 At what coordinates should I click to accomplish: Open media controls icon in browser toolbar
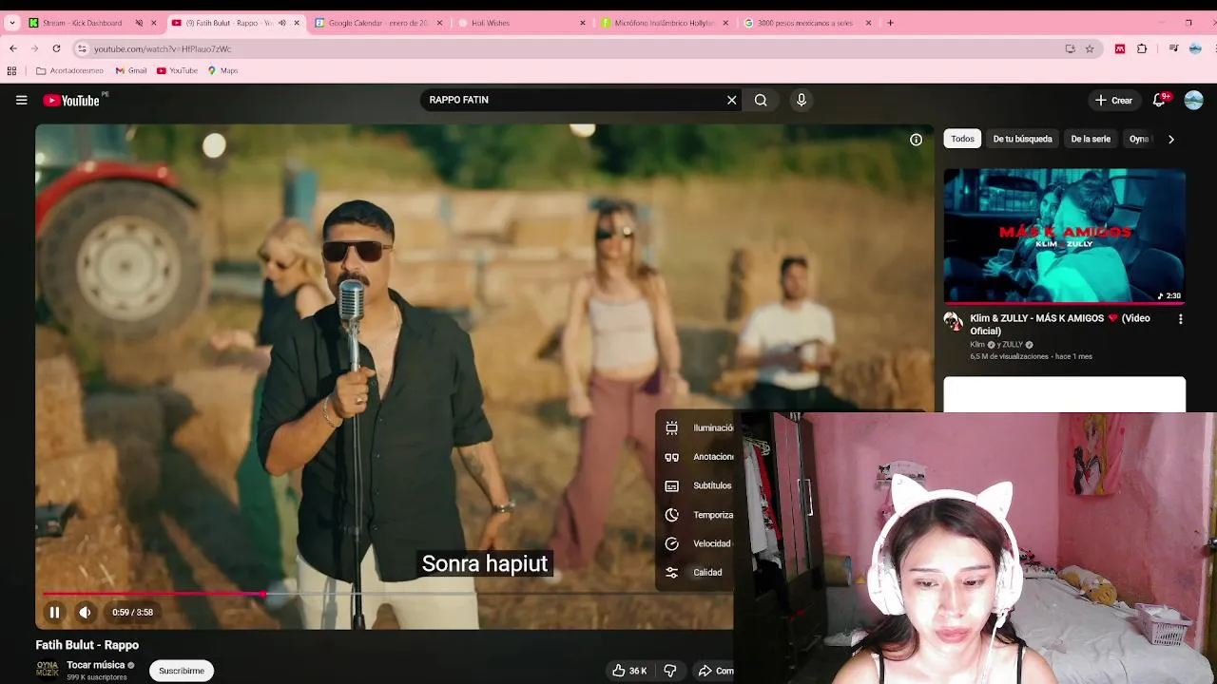[x=1174, y=48]
